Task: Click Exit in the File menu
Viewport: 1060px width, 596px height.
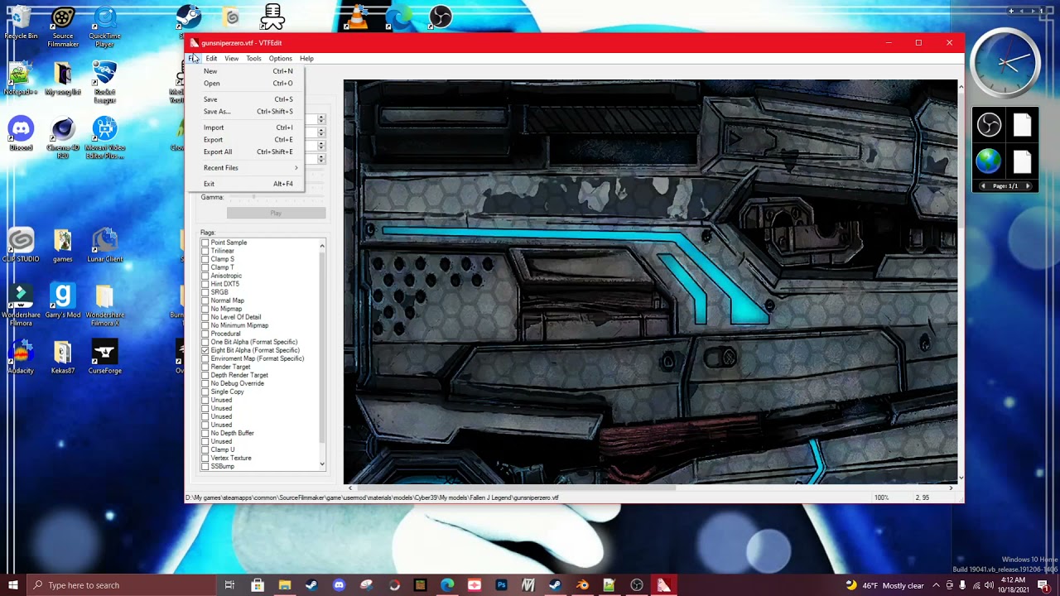Action: coord(245,184)
